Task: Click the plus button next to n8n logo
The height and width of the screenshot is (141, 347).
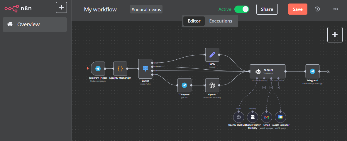Action: point(61,8)
